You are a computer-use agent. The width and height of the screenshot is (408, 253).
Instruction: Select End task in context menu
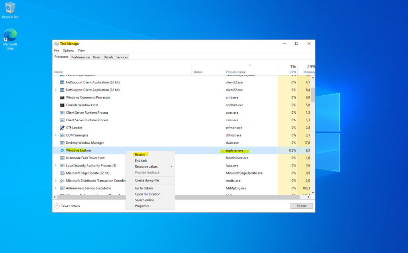(x=141, y=160)
